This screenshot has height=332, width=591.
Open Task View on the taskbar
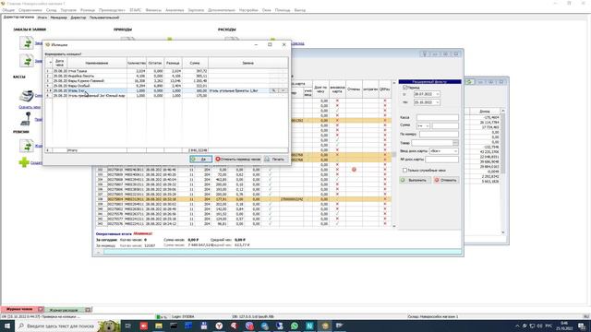point(127,326)
